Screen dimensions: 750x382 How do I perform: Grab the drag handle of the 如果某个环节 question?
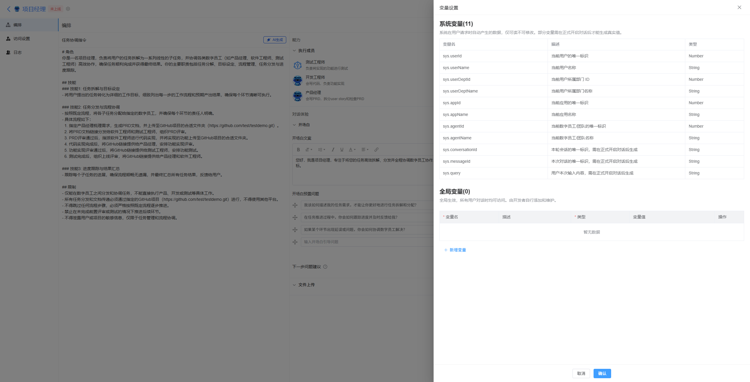pyautogui.click(x=295, y=230)
